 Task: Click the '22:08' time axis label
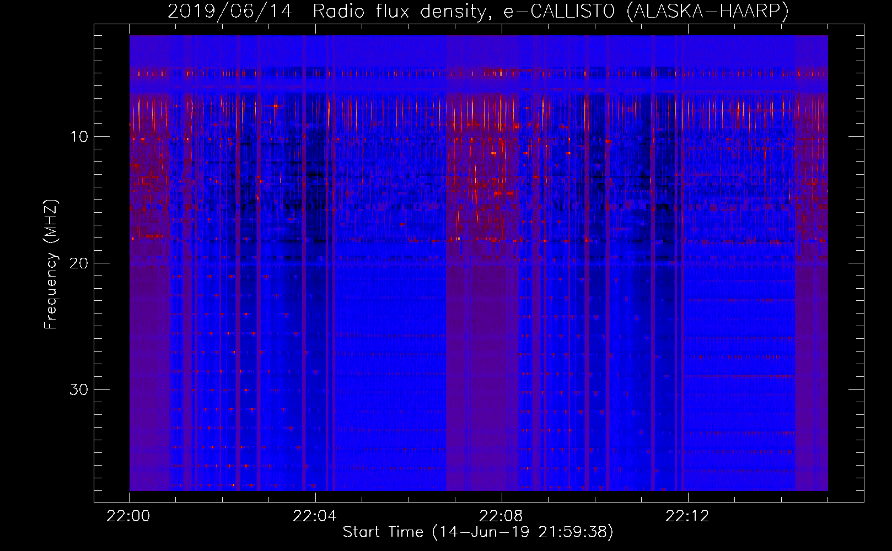point(501,516)
